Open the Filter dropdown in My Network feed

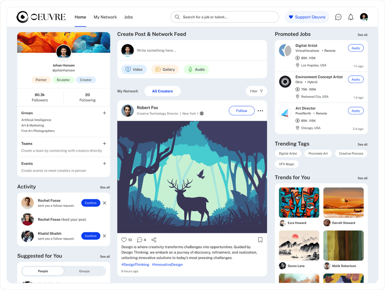[x=256, y=91]
